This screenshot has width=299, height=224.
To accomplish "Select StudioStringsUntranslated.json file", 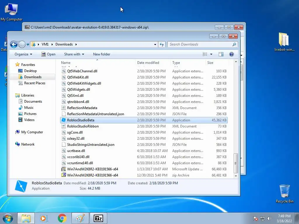I will tap(91, 145).
